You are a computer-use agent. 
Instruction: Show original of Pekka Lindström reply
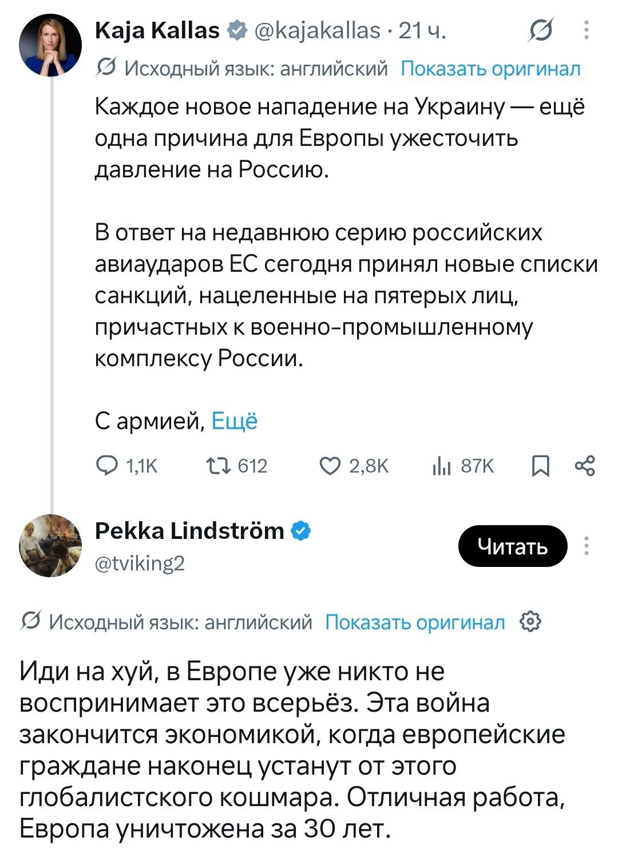pos(415,622)
